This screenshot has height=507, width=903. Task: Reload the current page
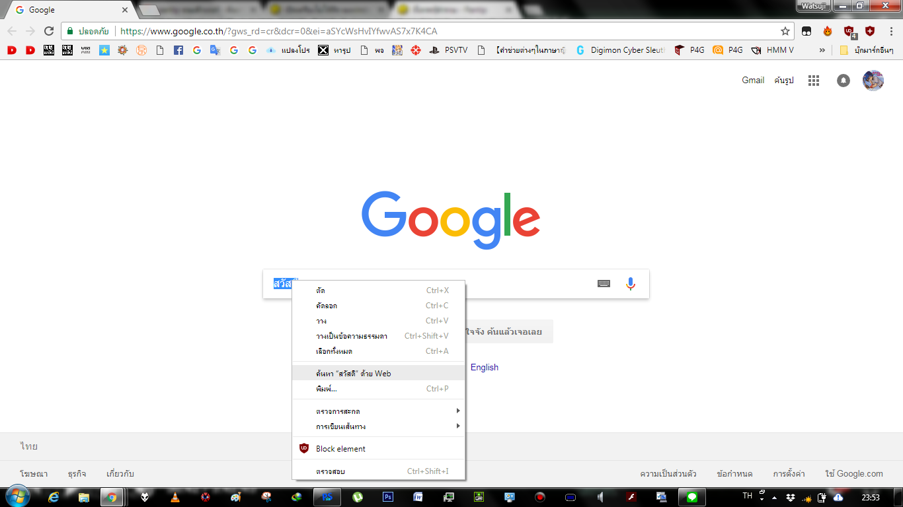pyautogui.click(x=48, y=31)
